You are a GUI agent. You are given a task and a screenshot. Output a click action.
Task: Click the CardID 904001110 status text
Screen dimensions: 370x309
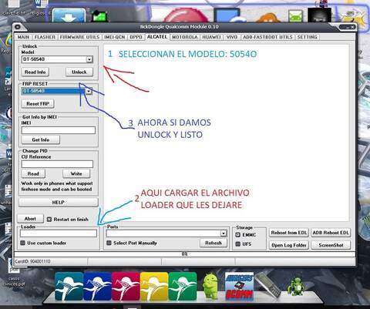pos(32,261)
